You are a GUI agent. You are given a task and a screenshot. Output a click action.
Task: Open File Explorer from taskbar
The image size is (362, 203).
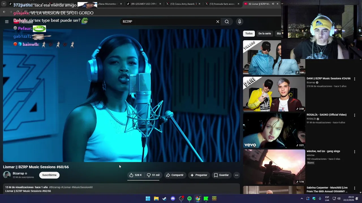click(156, 198)
